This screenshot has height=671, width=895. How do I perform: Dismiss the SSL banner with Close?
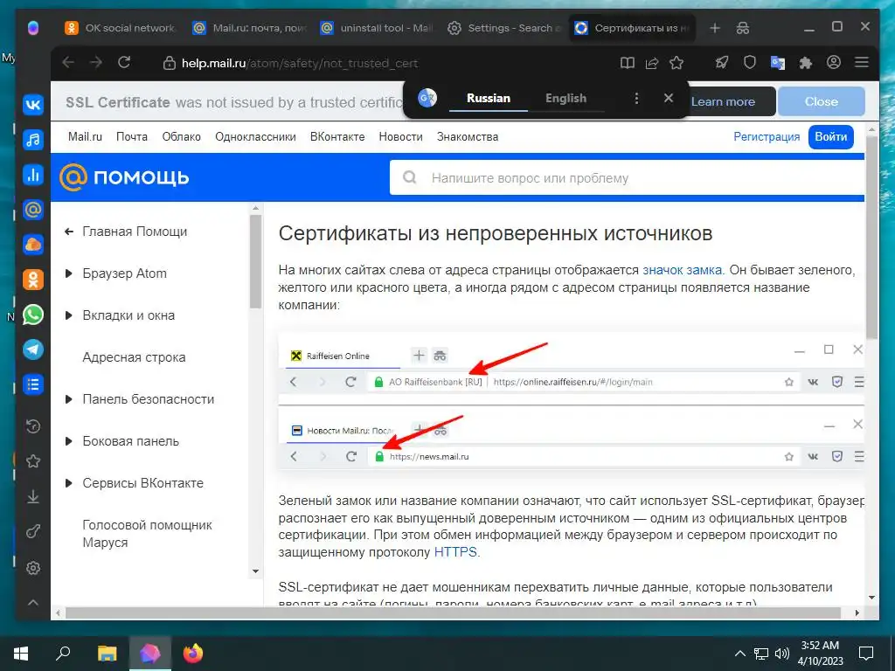coord(822,101)
